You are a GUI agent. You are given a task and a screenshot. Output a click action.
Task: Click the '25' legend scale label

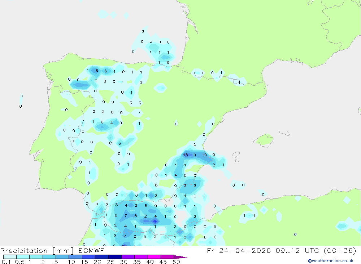click(110, 262)
